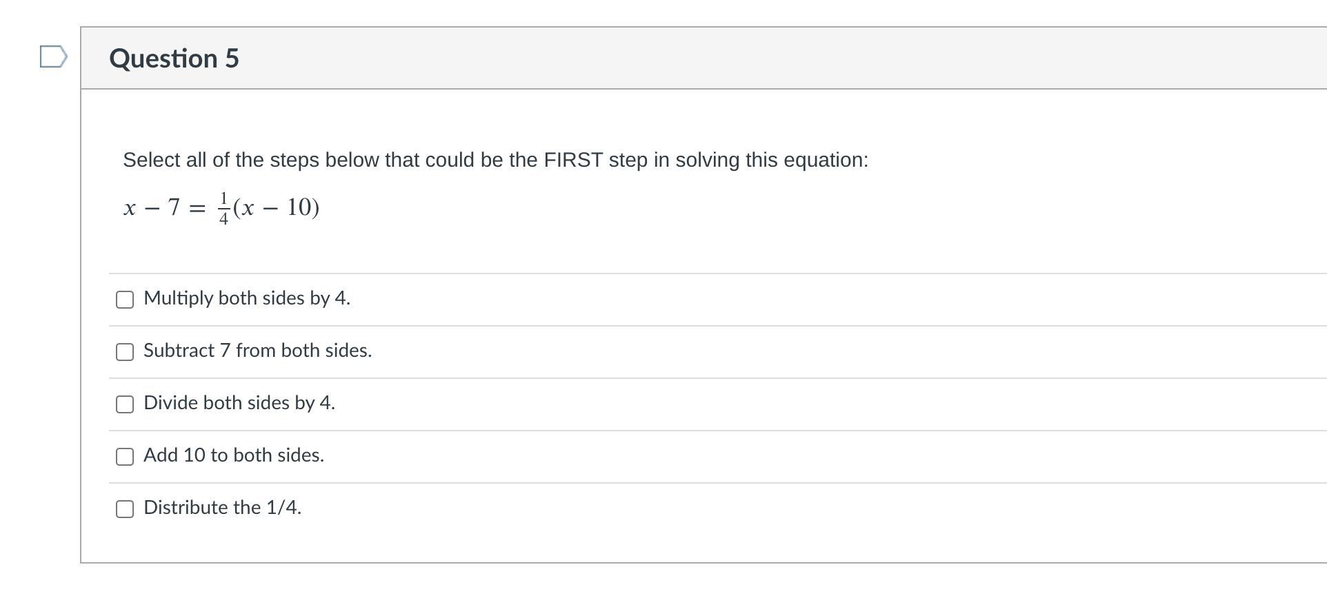Check 'Subtract 7 from both sides' checkbox
Viewport: 1327px width, 598px height.
(125, 352)
